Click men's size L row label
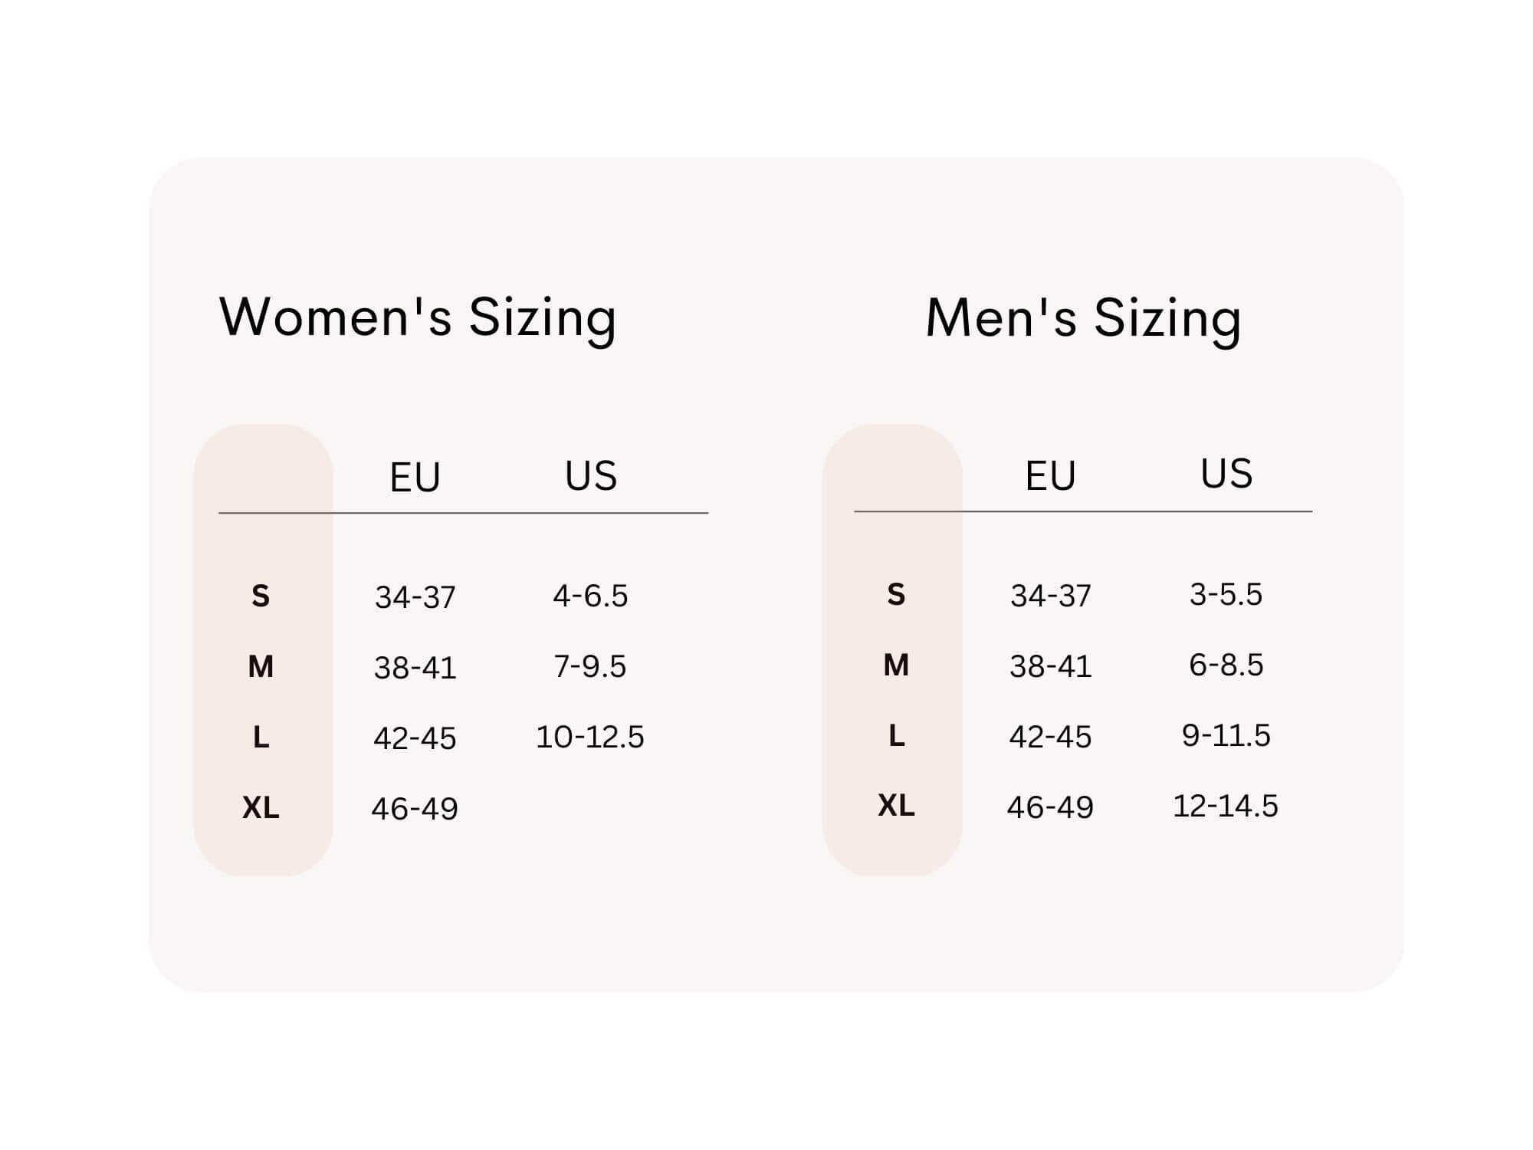 click(896, 736)
